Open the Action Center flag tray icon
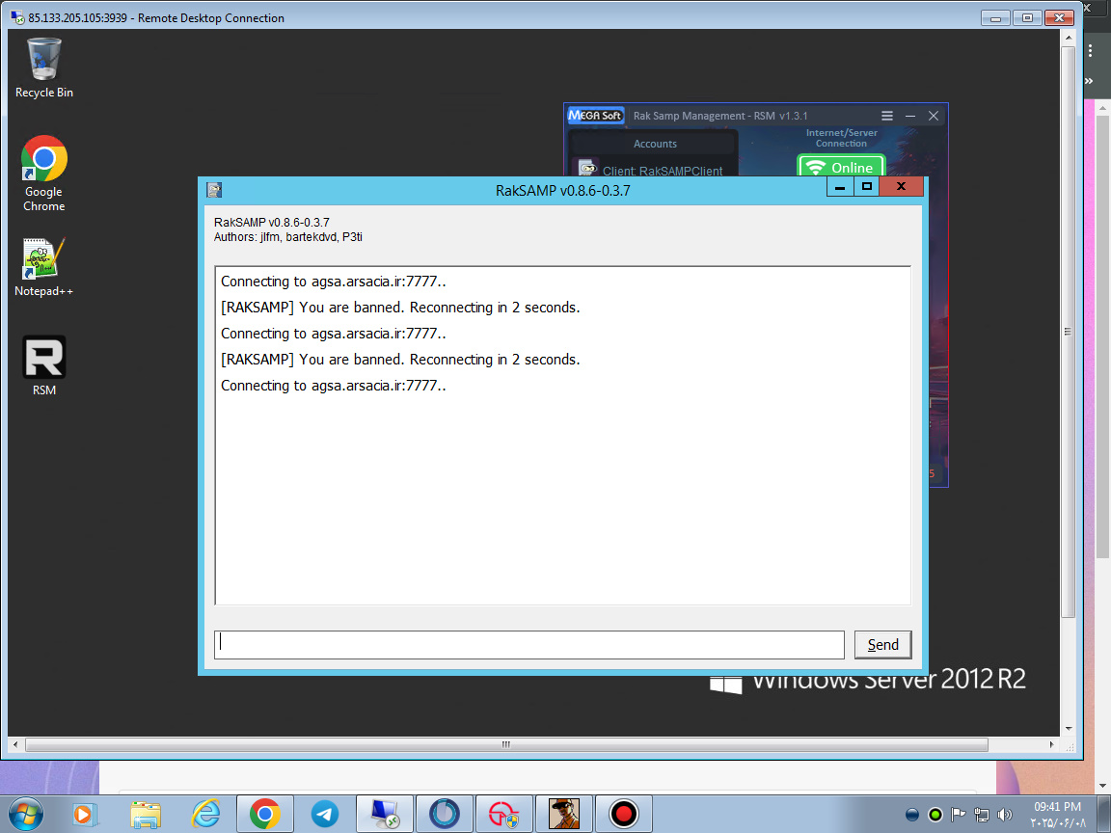 (958, 815)
